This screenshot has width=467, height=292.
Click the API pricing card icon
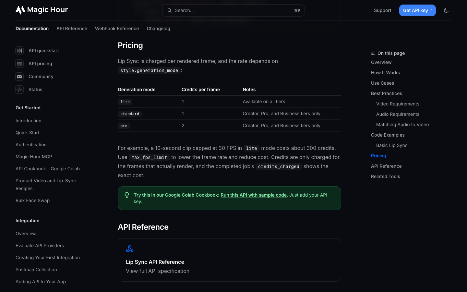pos(19,64)
